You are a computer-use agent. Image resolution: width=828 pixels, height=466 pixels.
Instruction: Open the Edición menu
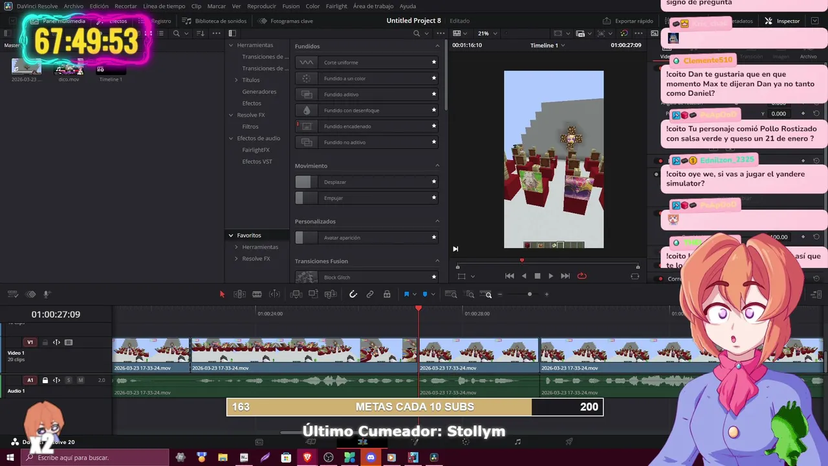point(99,6)
